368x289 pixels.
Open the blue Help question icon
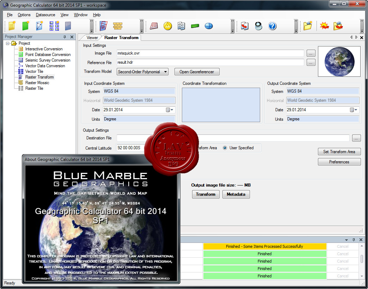(x=272, y=26)
